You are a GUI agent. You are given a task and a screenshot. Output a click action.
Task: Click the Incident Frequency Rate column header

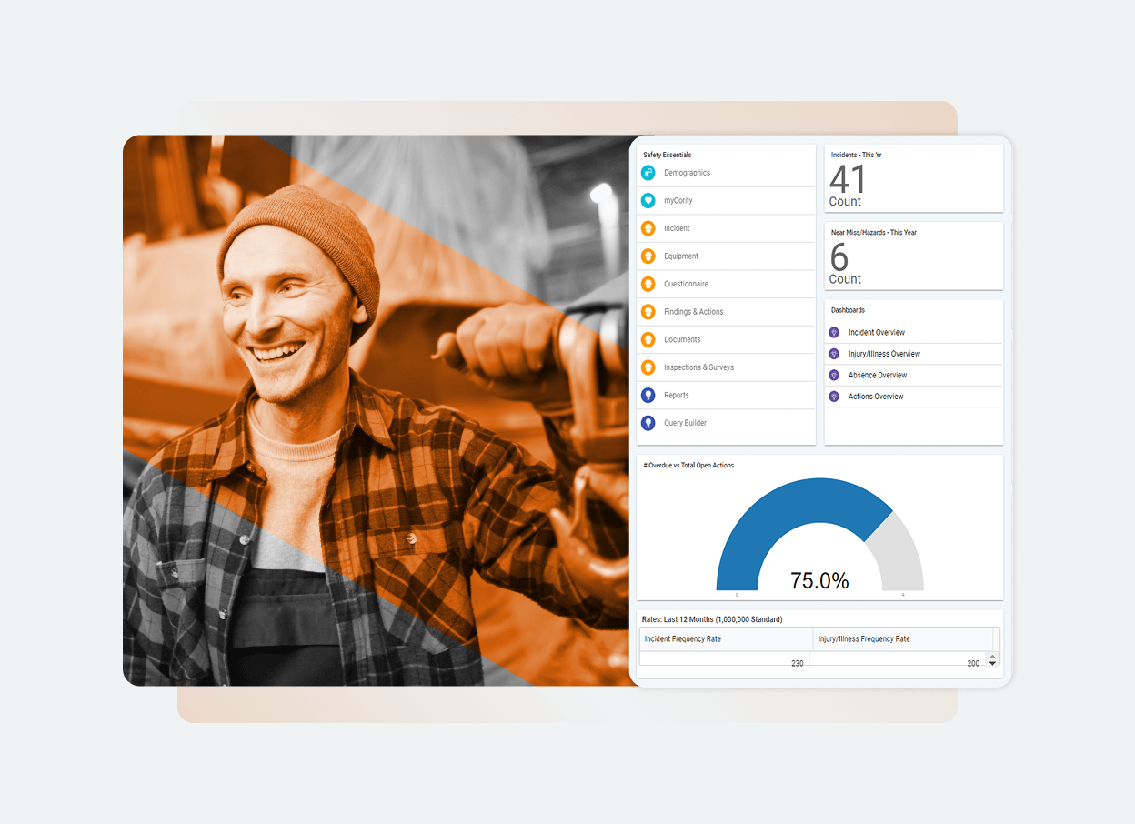683,639
